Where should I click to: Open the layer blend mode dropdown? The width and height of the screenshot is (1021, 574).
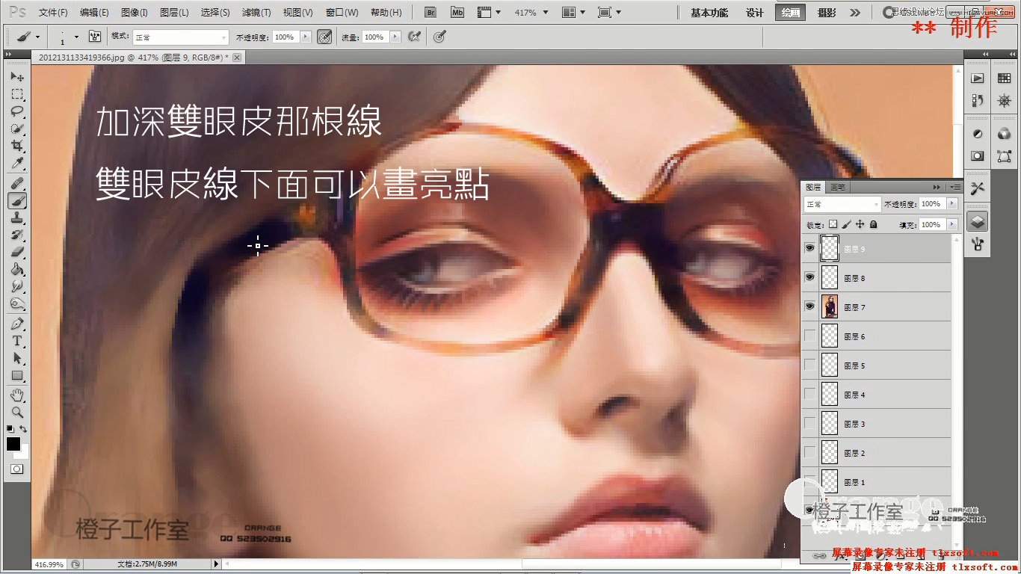(x=842, y=204)
